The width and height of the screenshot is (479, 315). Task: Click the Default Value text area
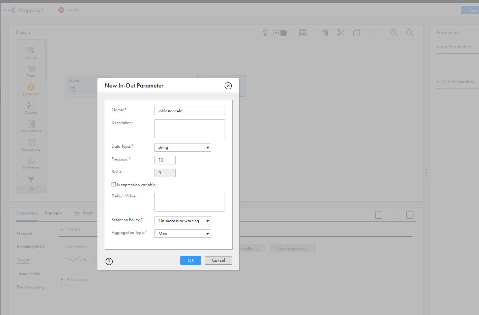190,202
